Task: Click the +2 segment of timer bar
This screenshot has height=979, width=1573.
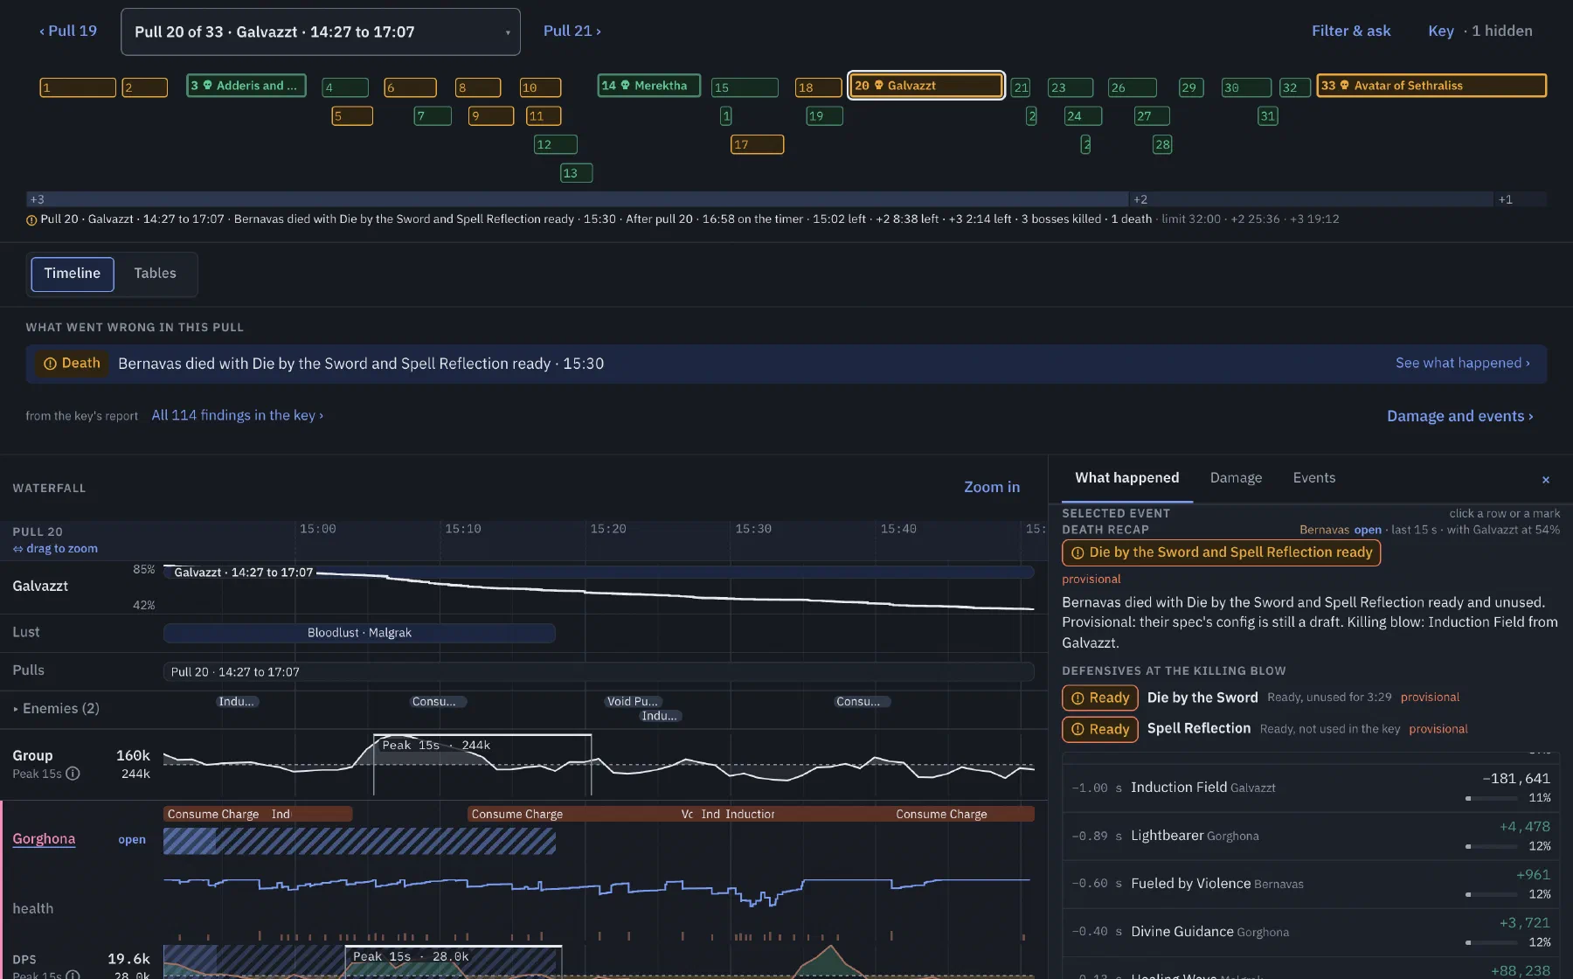Action: click(1311, 199)
